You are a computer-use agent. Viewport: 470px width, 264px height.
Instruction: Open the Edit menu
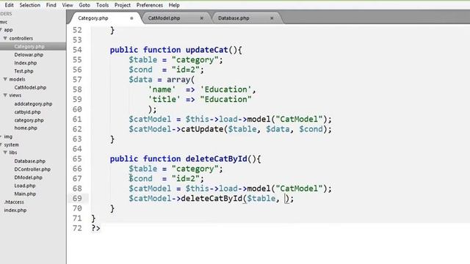[x=9, y=5]
